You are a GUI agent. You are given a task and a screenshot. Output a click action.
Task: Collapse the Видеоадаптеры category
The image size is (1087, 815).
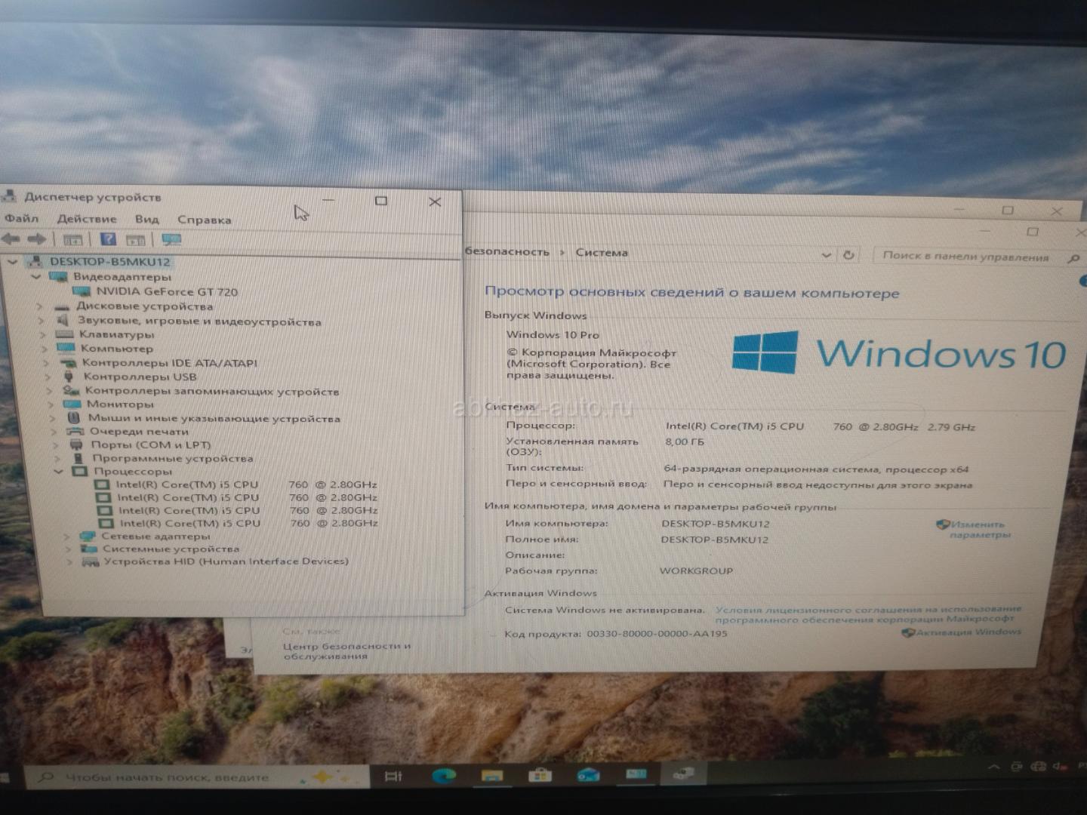[x=35, y=277]
